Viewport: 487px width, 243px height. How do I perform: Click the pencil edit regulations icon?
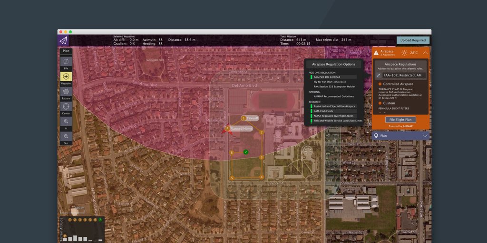click(x=379, y=75)
